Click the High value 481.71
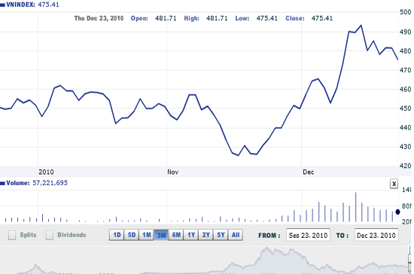 217,18
